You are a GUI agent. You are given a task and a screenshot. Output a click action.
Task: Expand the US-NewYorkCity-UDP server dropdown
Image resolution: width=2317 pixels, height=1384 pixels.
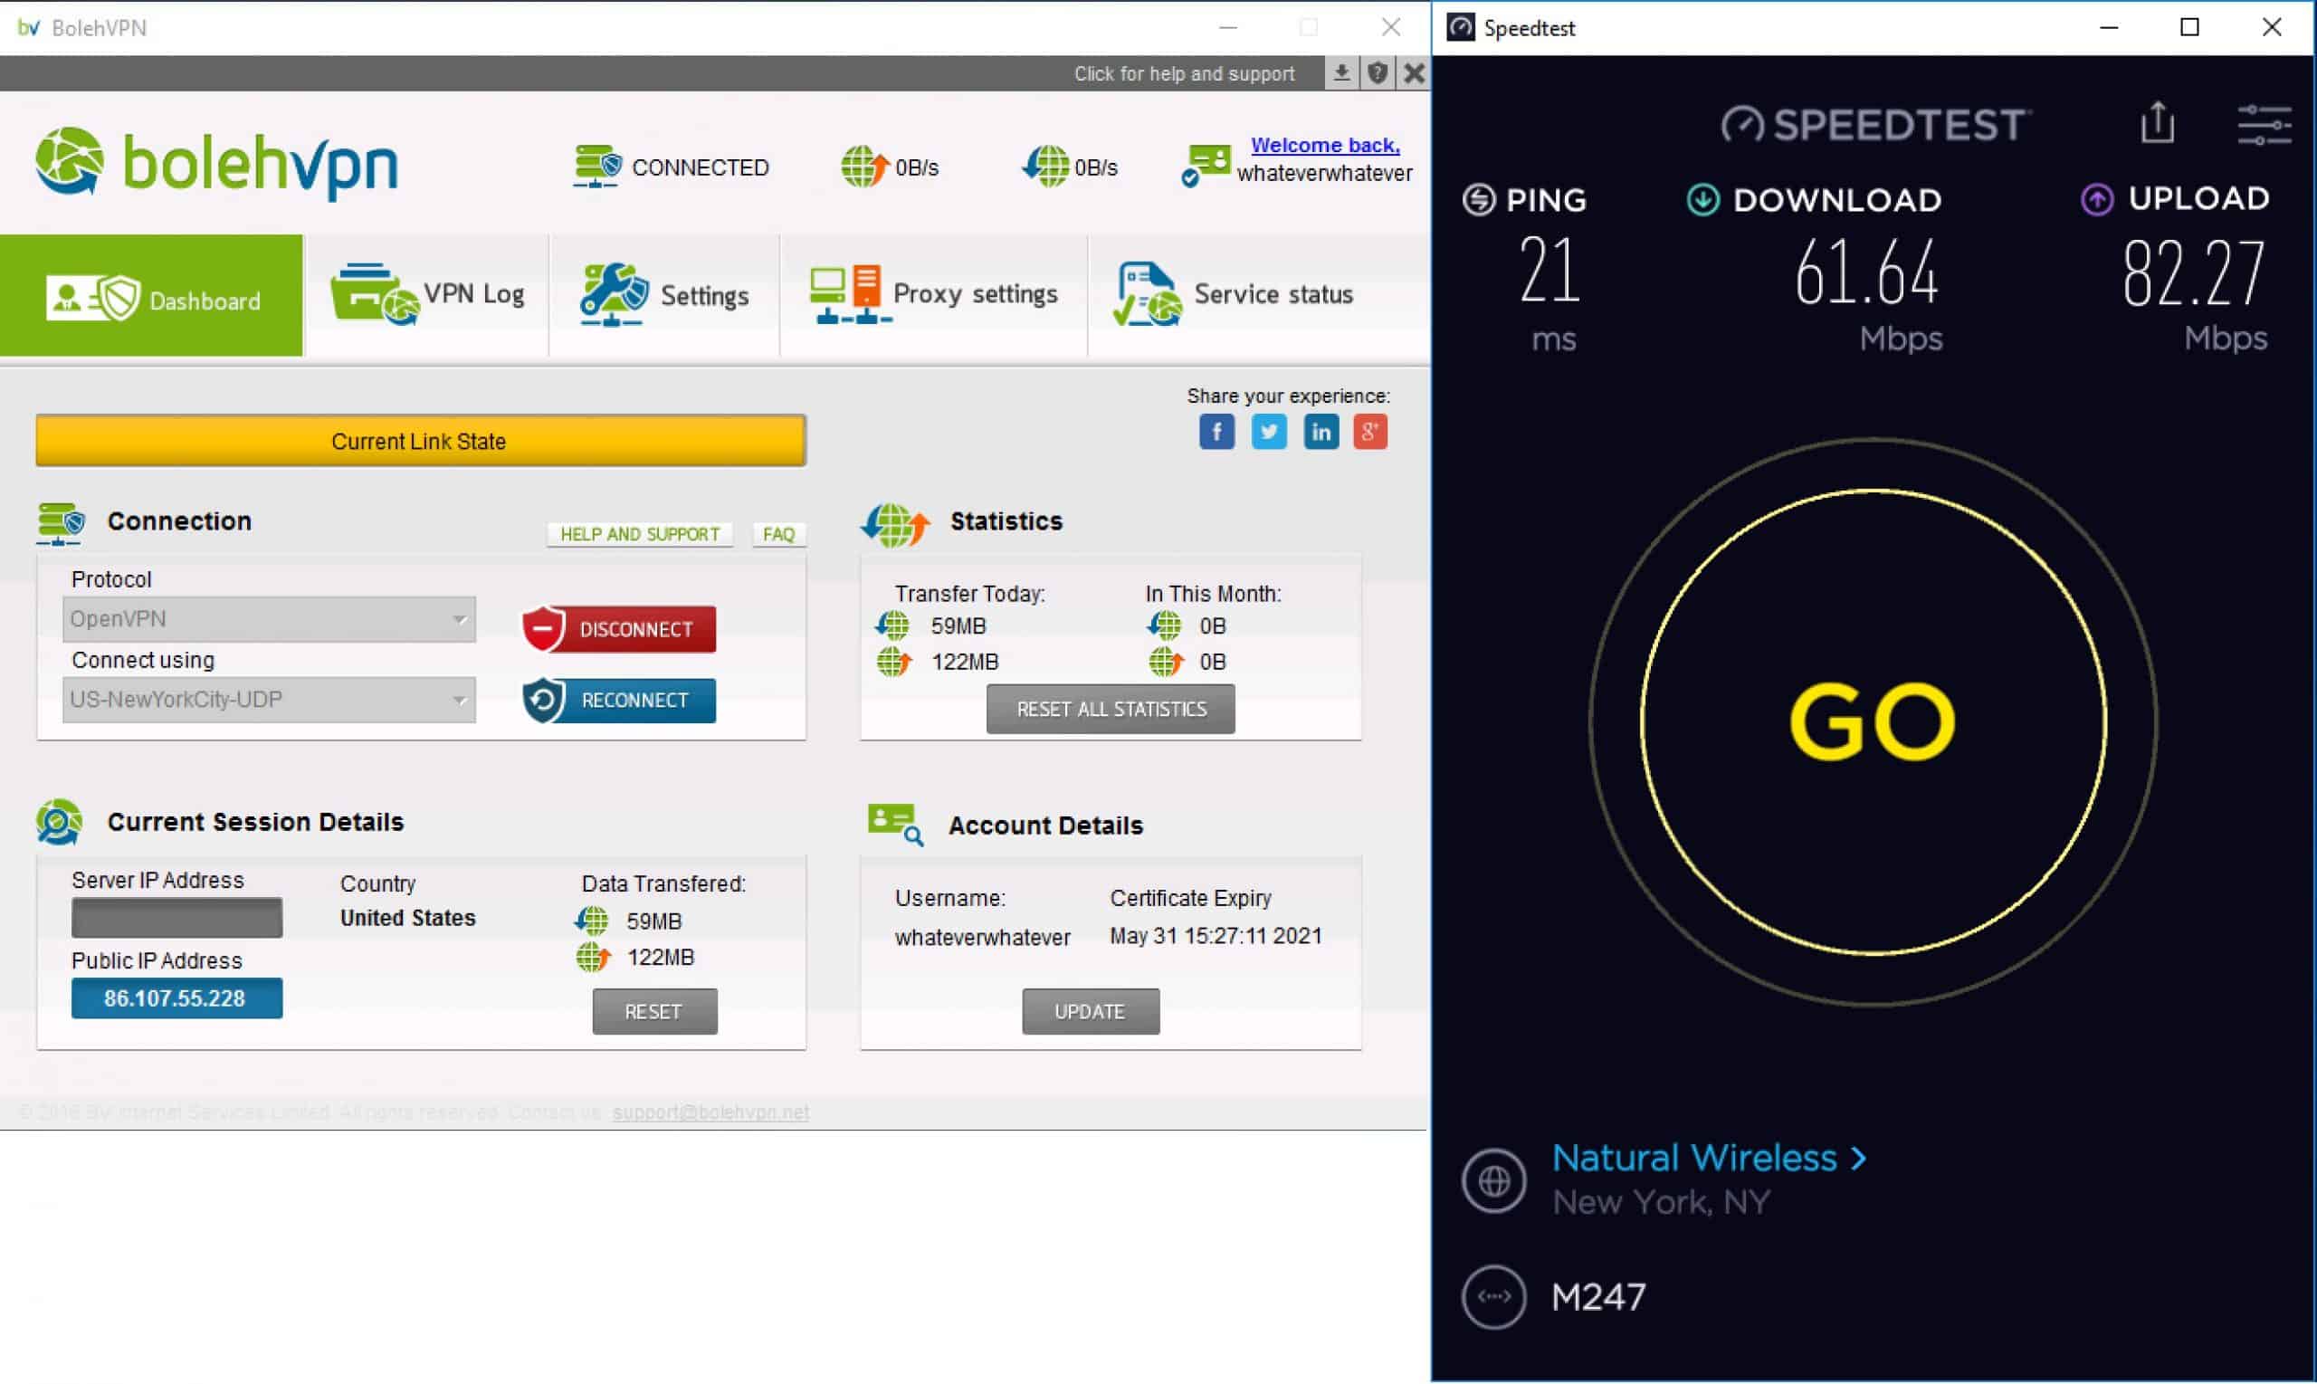(x=269, y=701)
